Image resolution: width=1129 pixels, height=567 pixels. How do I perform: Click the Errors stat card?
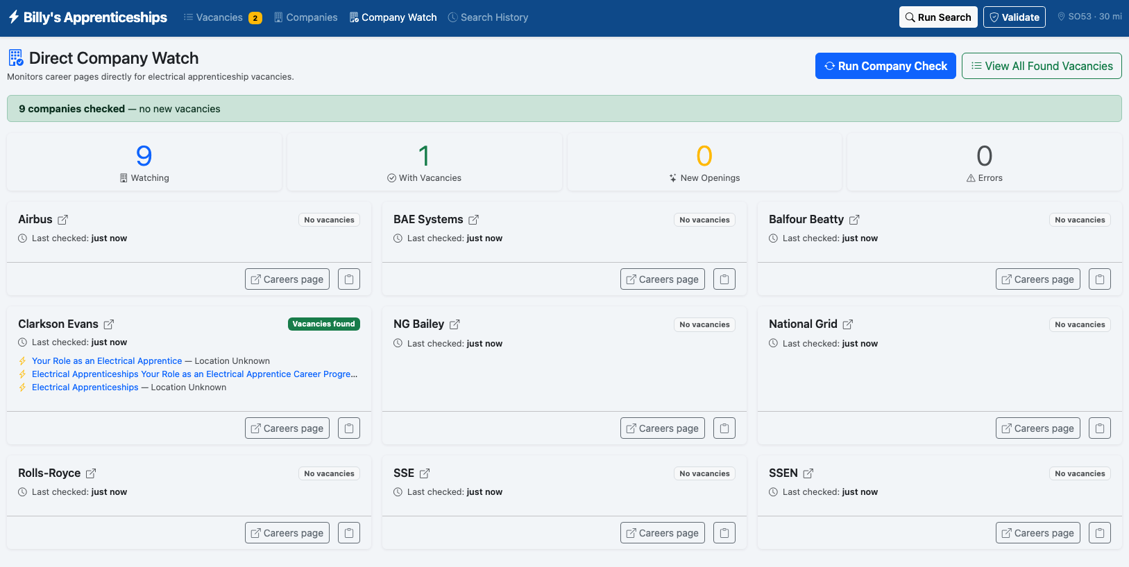click(985, 162)
